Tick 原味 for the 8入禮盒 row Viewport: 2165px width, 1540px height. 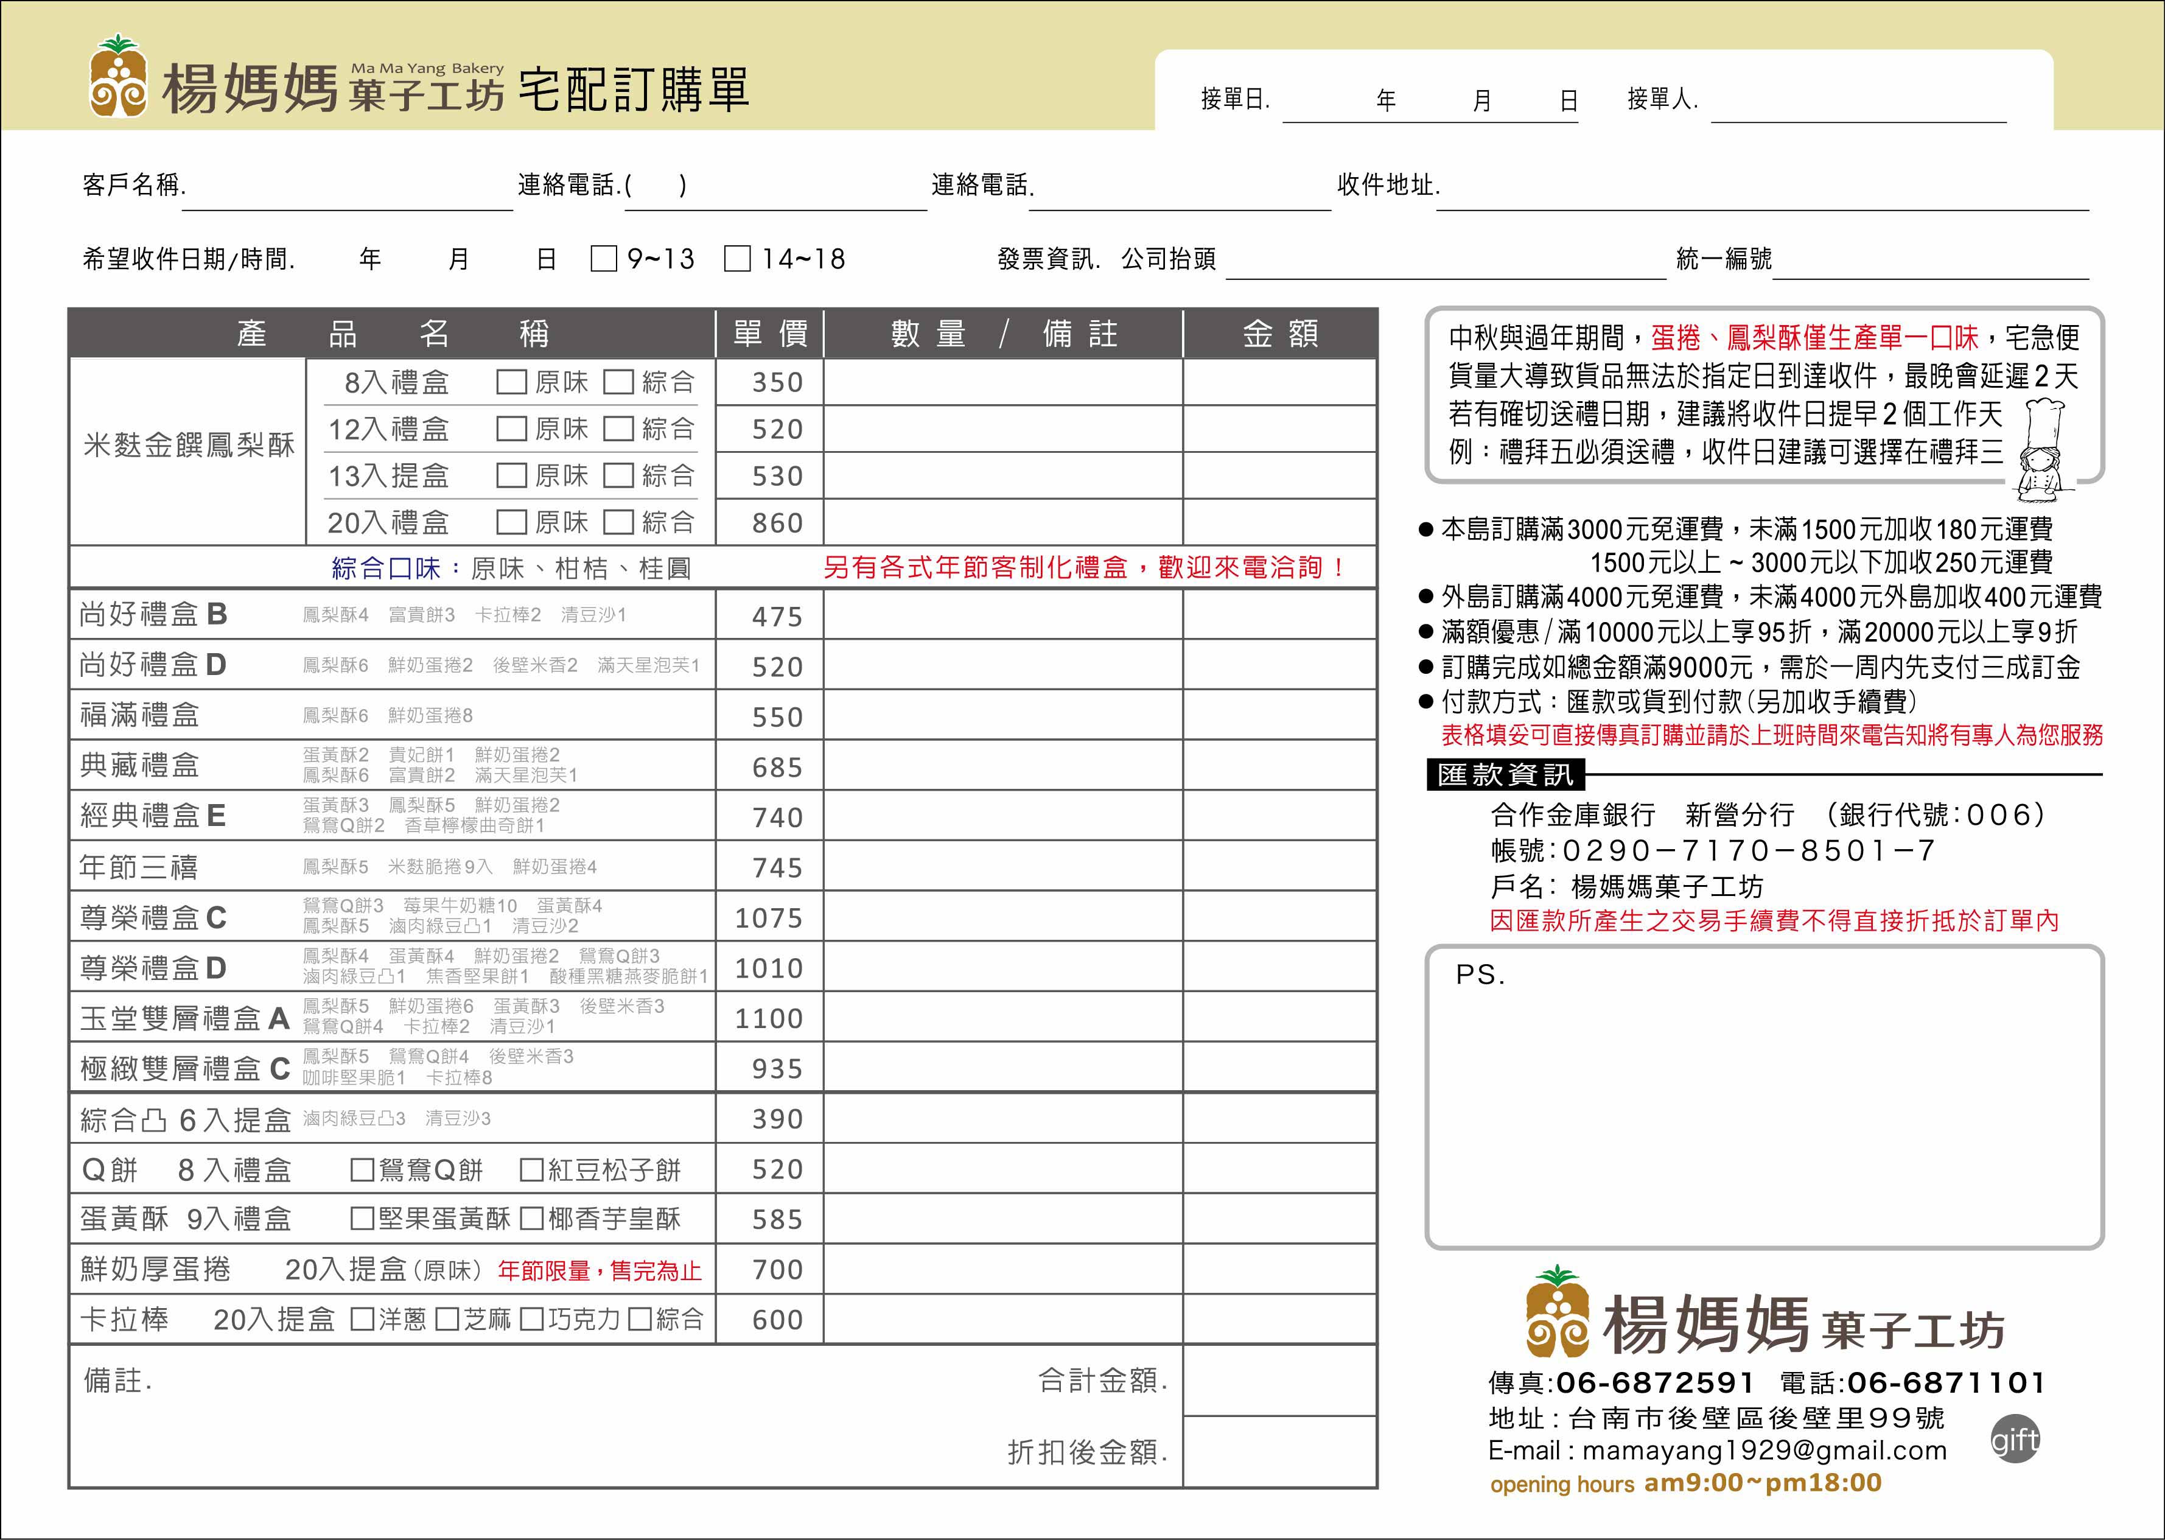click(511, 382)
